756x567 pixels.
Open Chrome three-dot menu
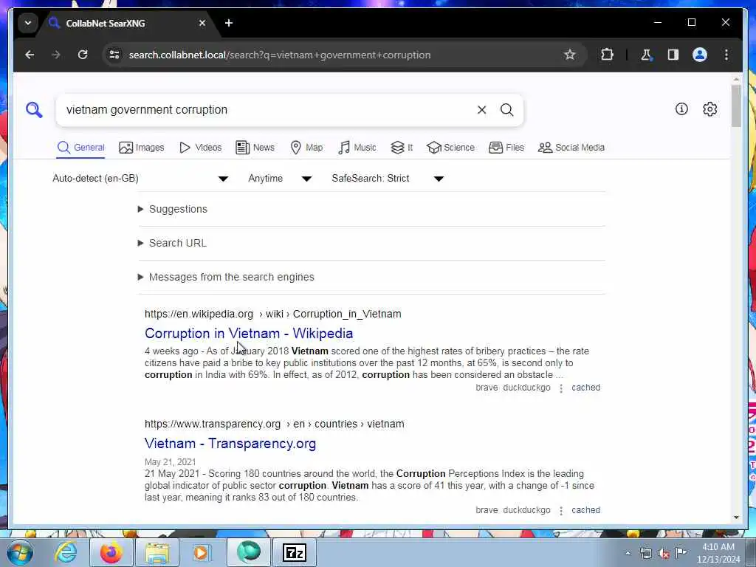tap(726, 55)
